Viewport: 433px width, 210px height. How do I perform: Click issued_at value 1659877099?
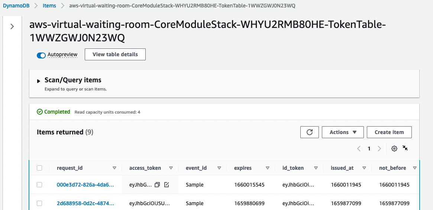point(346,203)
